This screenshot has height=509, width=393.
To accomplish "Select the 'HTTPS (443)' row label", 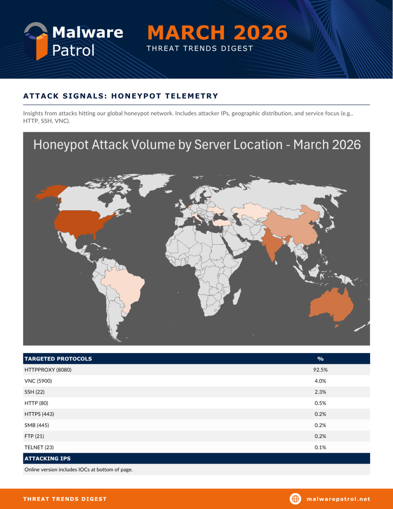I will pyautogui.click(x=39, y=414).
